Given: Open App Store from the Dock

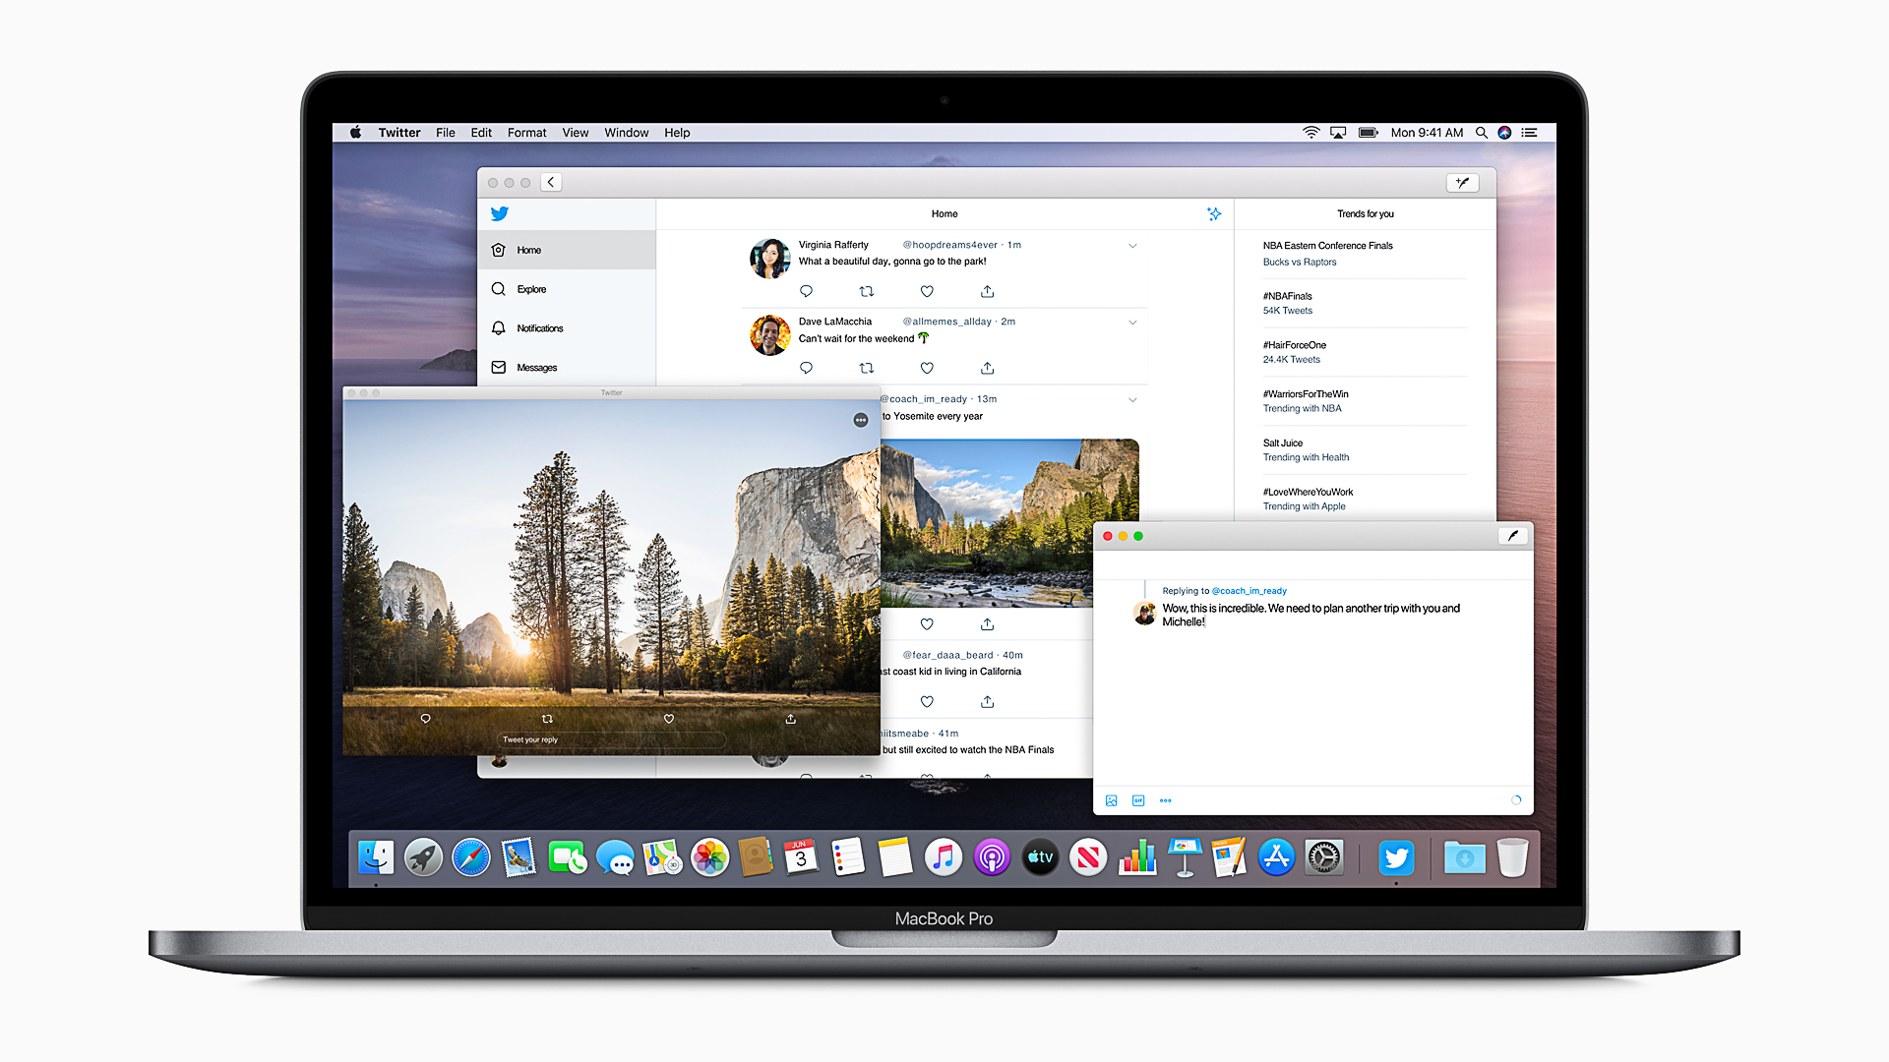Looking at the screenshot, I should (1276, 857).
